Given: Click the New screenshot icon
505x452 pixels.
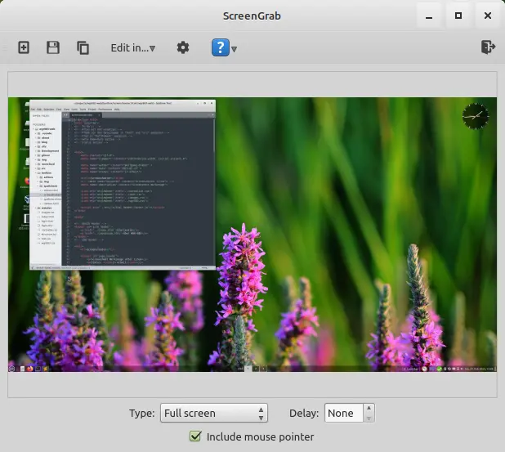Looking at the screenshot, I should tap(24, 47).
